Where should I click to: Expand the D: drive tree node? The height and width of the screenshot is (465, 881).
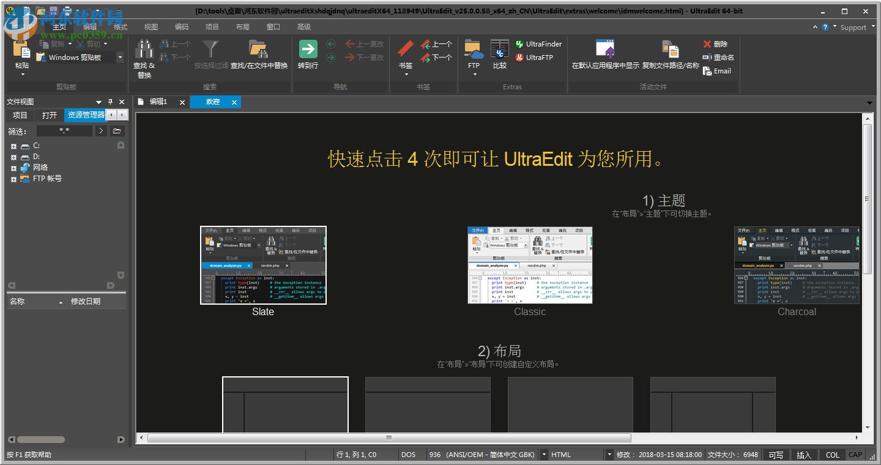(13, 157)
